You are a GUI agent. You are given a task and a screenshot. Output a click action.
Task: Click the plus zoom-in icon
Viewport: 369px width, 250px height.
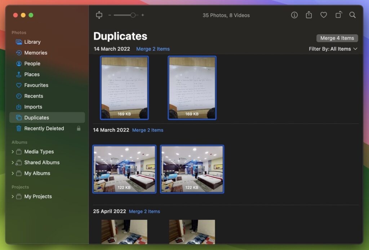143,15
